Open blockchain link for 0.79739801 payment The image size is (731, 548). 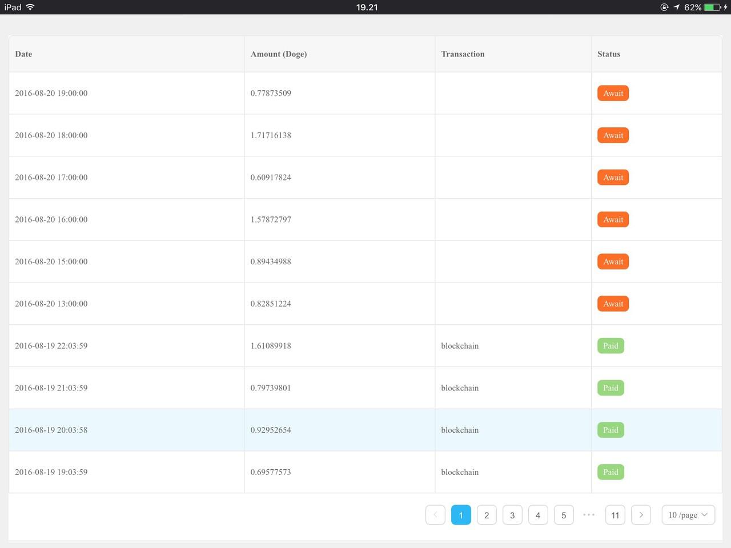[x=460, y=388]
